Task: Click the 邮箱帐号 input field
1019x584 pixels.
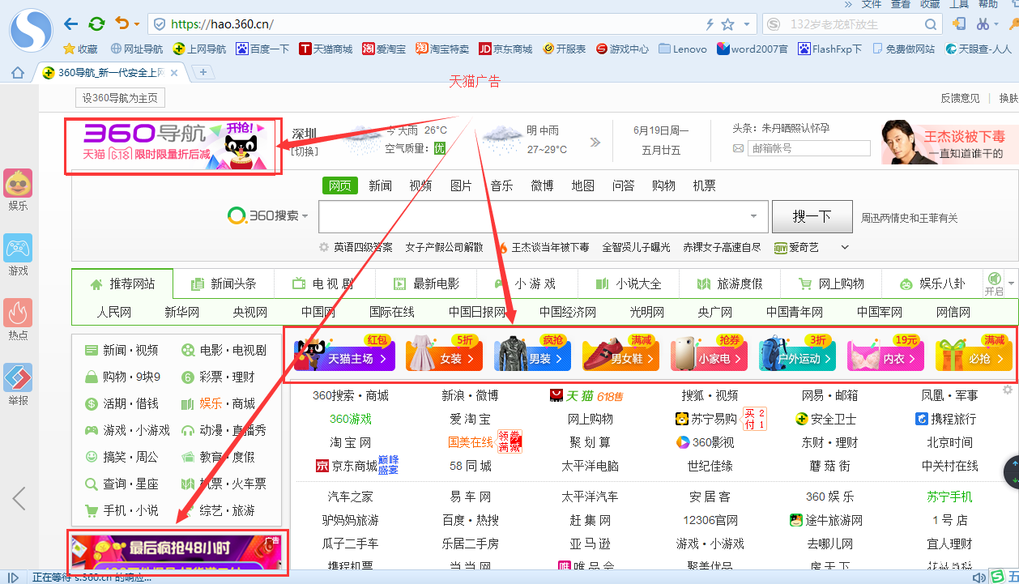Action: [810, 148]
